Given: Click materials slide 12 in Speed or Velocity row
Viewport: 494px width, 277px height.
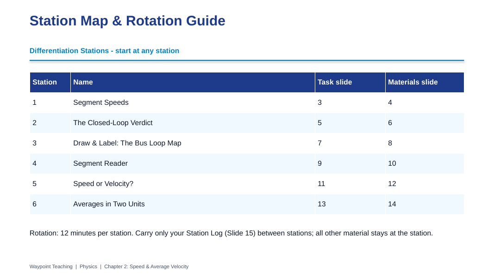Looking at the screenshot, I should [x=425, y=184].
